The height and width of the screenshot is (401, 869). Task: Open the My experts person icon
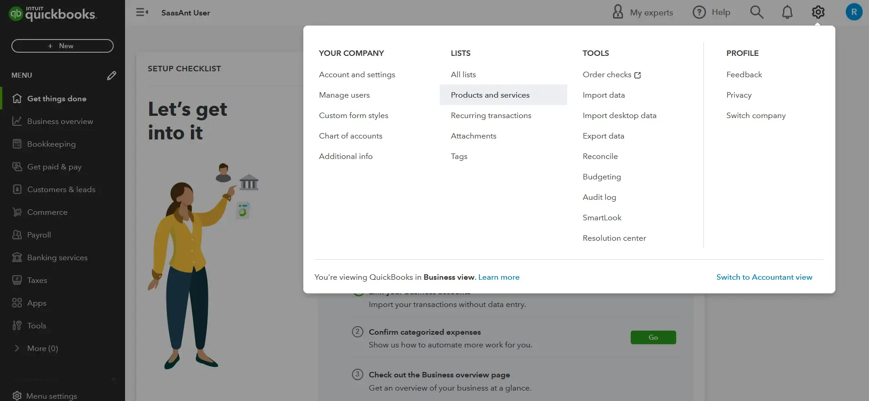618,12
